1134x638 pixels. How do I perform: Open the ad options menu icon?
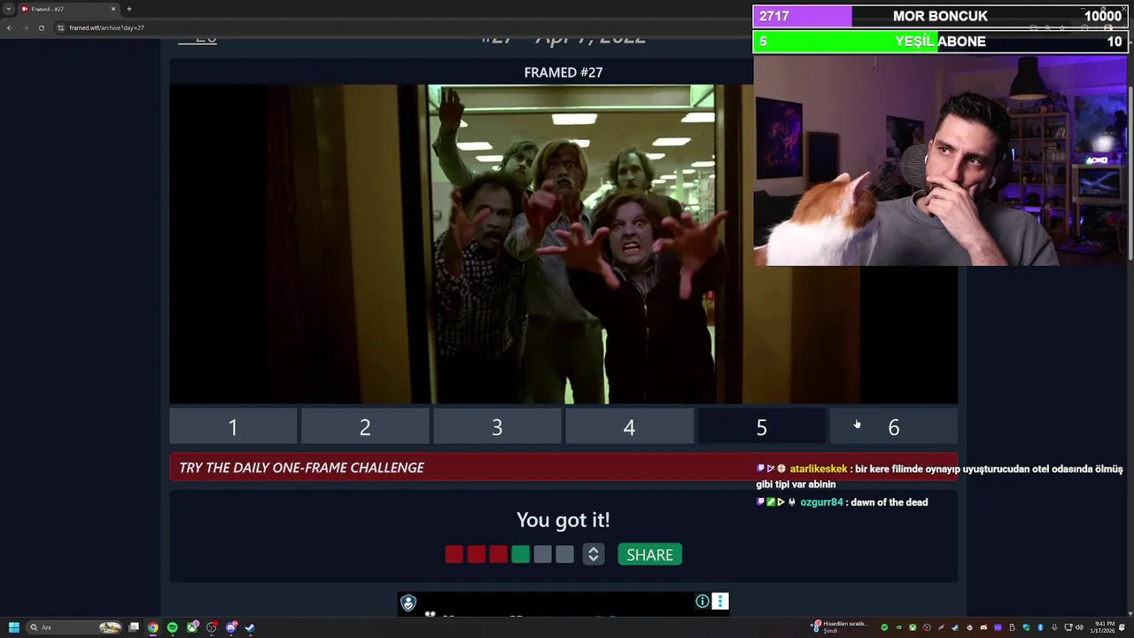[x=720, y=602]
